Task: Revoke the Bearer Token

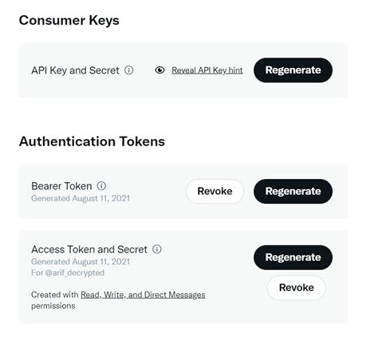Action: (215, 191)
